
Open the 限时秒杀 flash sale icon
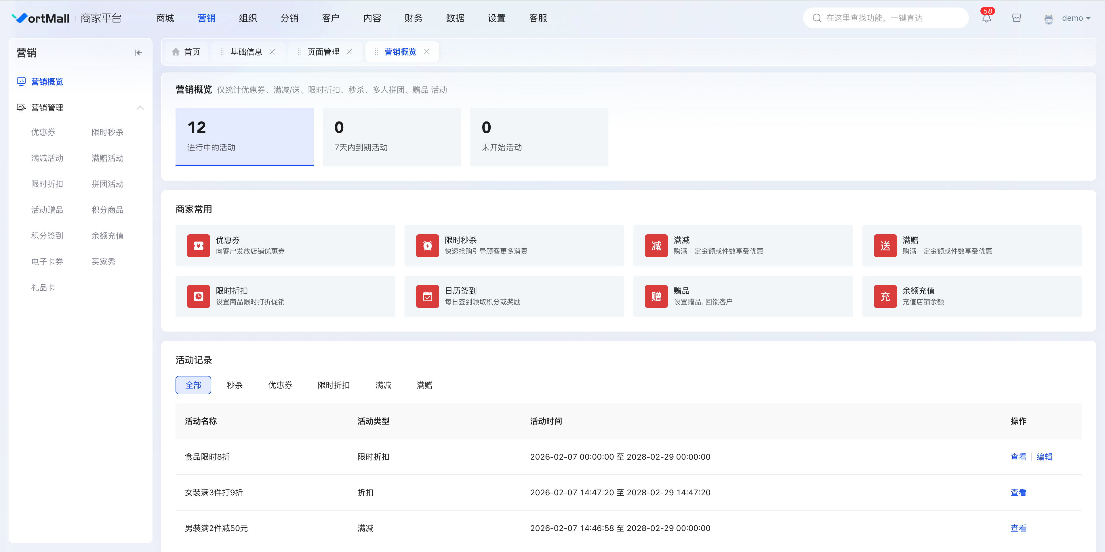(427, 246)
